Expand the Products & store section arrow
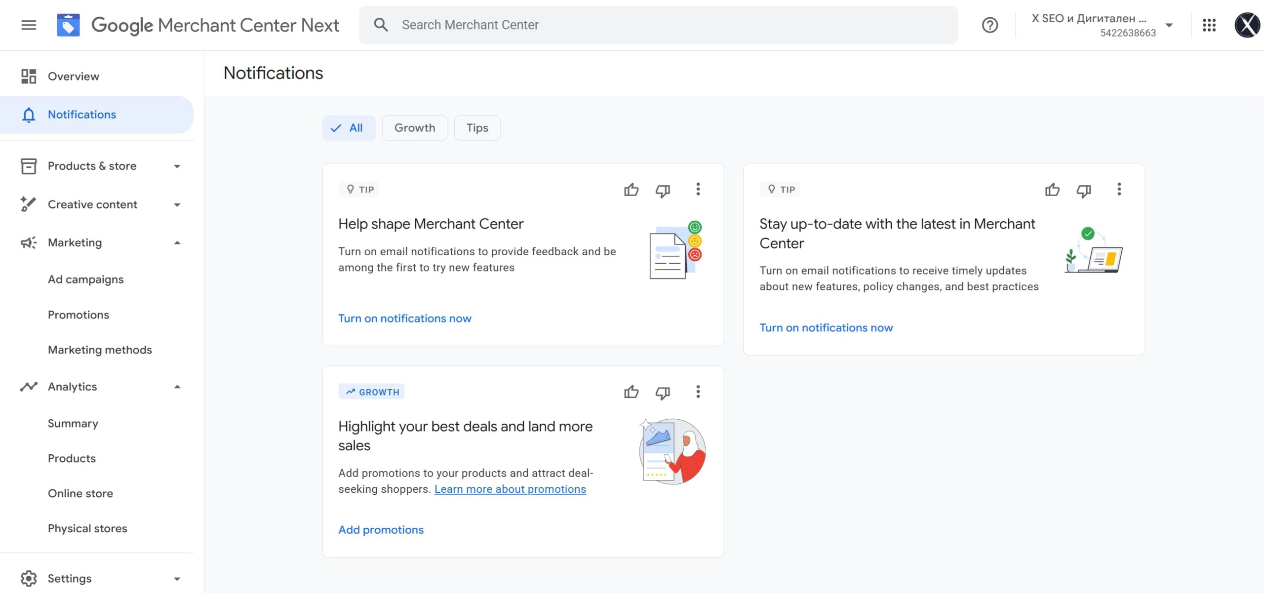This screenshot has height=593, width=1264. click(177, 166)
